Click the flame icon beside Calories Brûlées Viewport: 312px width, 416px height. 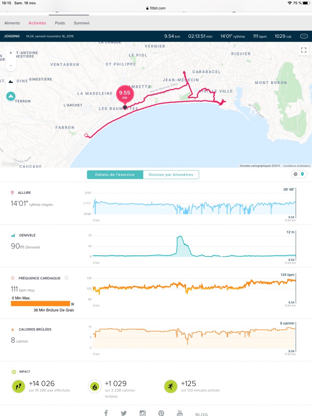13,329
